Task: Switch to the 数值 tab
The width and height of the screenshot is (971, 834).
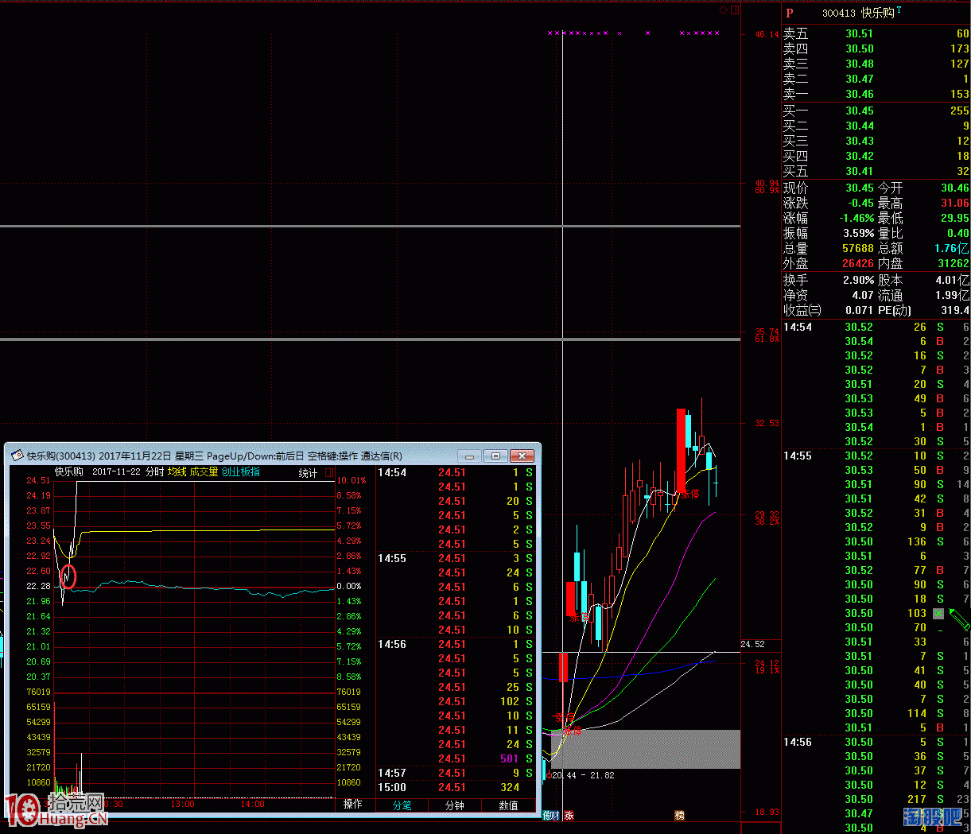Action: coord(508,805)
